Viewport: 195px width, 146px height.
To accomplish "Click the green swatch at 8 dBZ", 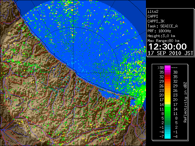I will click(x=168, y=113).
